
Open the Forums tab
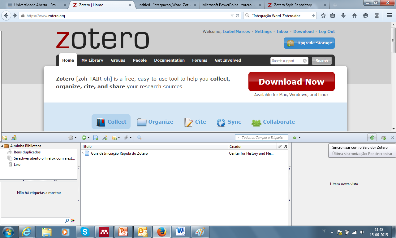(x=200, y=60)
